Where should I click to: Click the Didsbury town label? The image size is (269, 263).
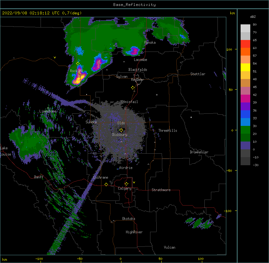[x=120, y=135]
